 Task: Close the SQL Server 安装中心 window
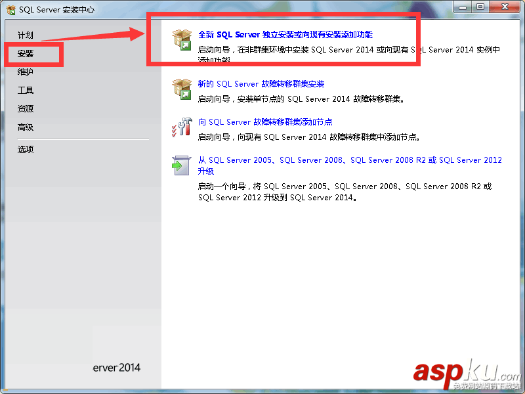(505, 7)
